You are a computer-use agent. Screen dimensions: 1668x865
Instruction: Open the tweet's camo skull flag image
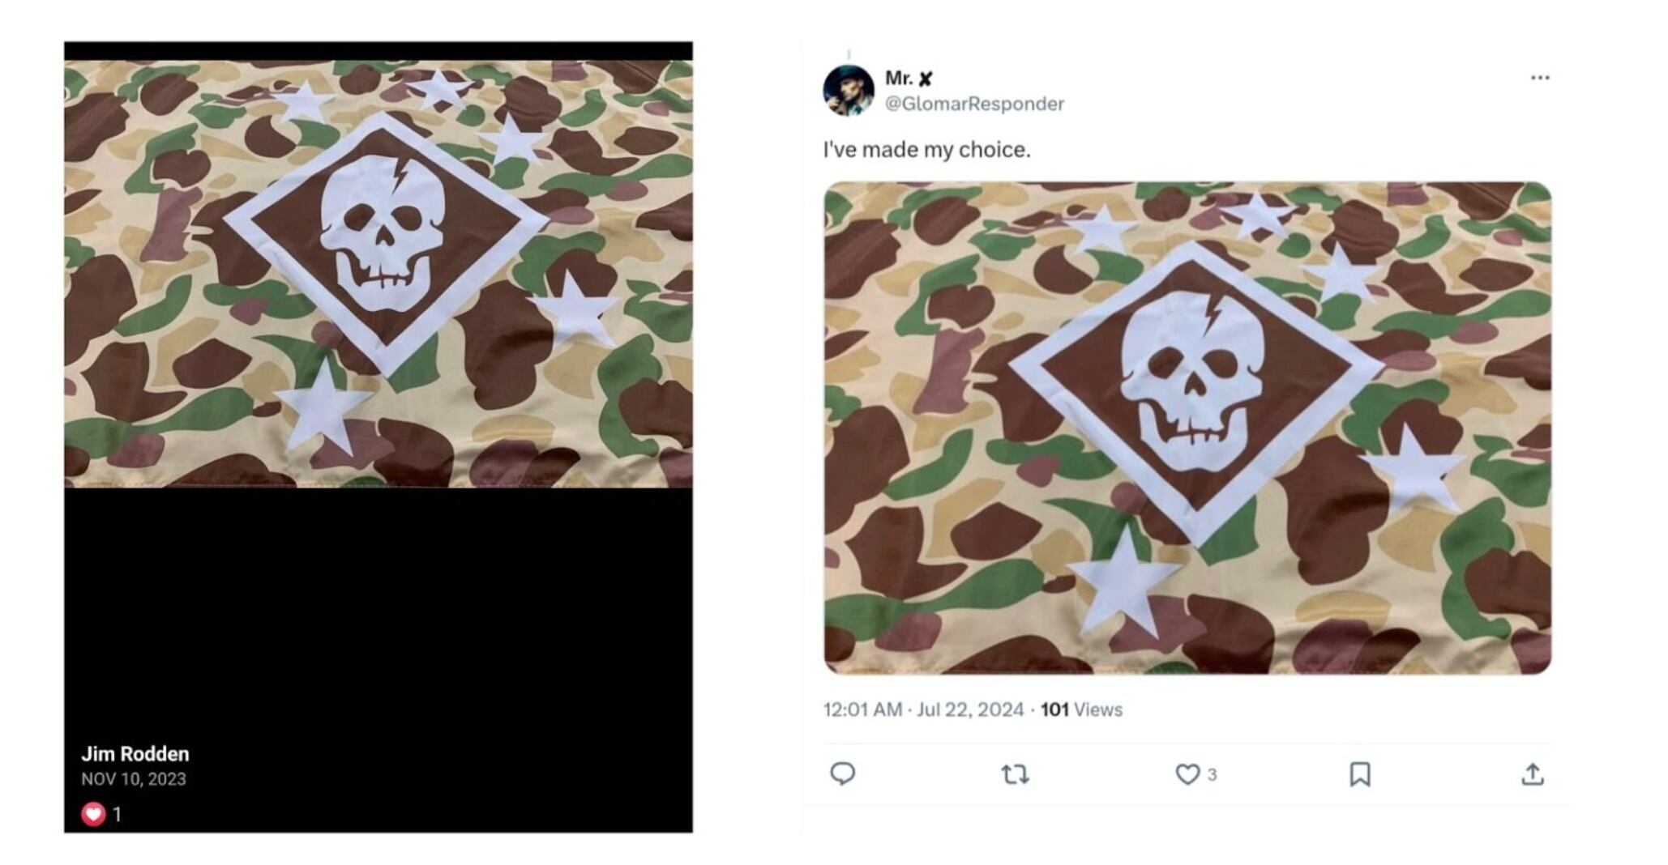(1187, 428)
